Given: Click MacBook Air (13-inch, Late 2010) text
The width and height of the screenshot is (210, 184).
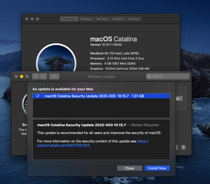Looking at the screenshot, I should (115, 53).
